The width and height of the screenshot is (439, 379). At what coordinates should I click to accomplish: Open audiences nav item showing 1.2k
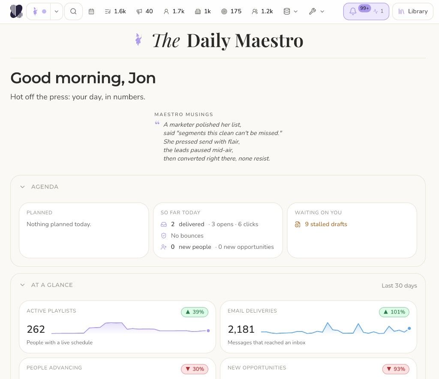click(262, 12)
